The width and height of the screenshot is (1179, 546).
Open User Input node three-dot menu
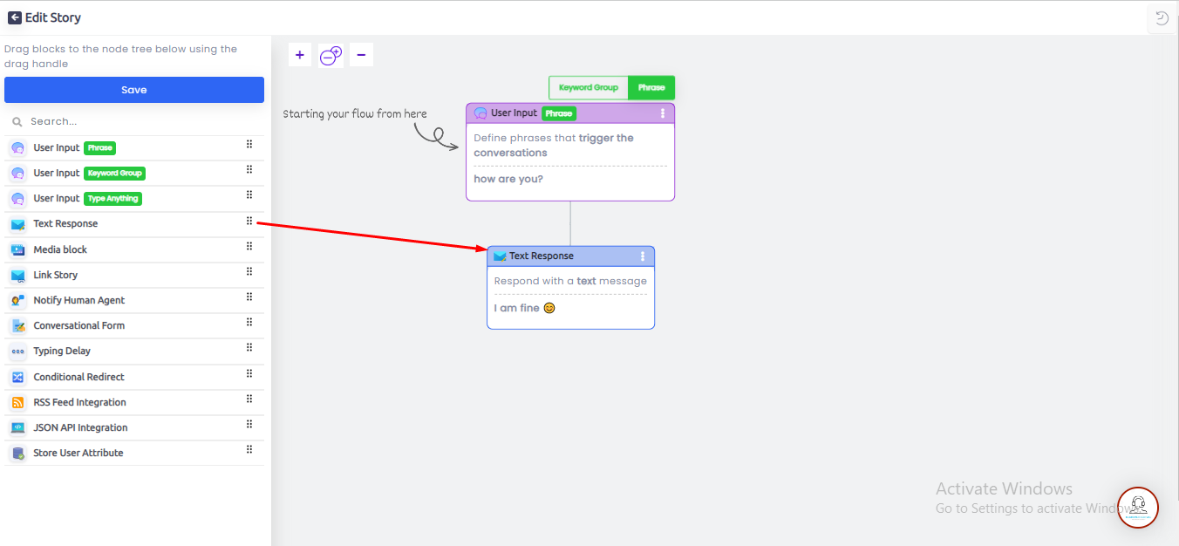pyautogui.click(x=663, y=113)
